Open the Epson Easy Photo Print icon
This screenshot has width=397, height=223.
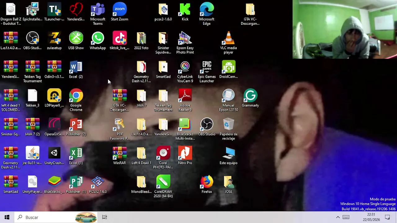point(185,43)
